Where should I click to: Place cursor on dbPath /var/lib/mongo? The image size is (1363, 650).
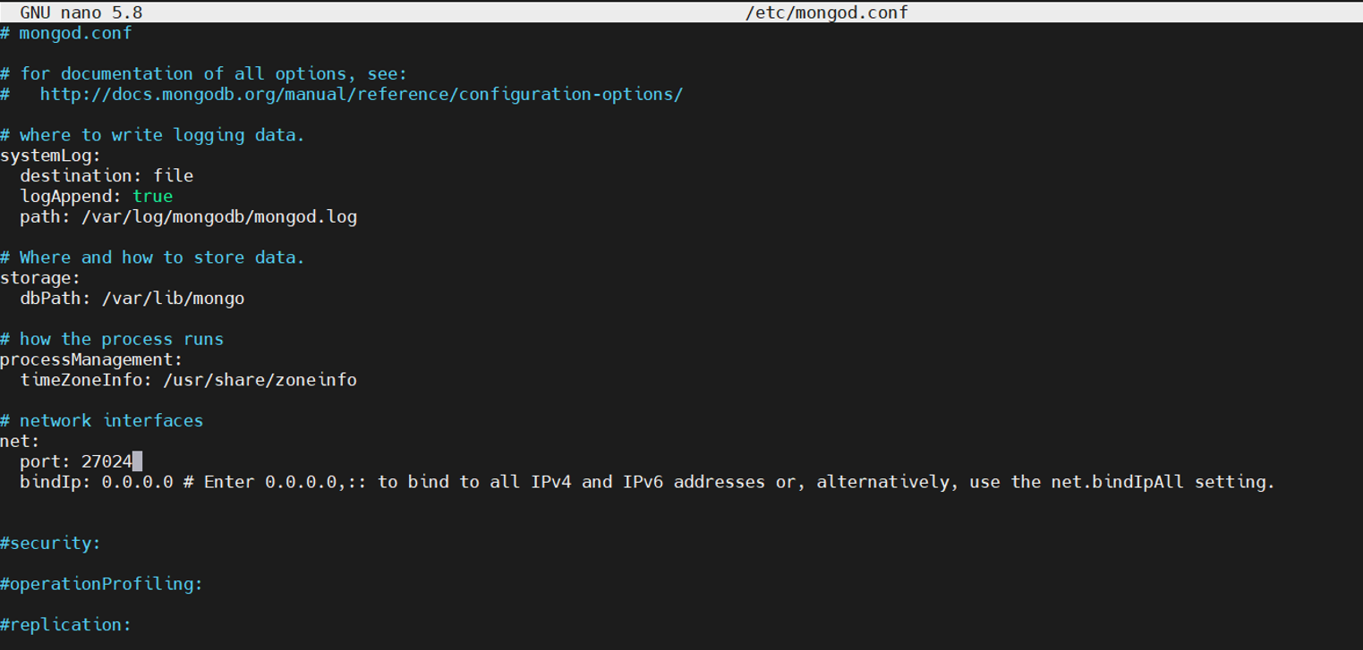(173, 298)
